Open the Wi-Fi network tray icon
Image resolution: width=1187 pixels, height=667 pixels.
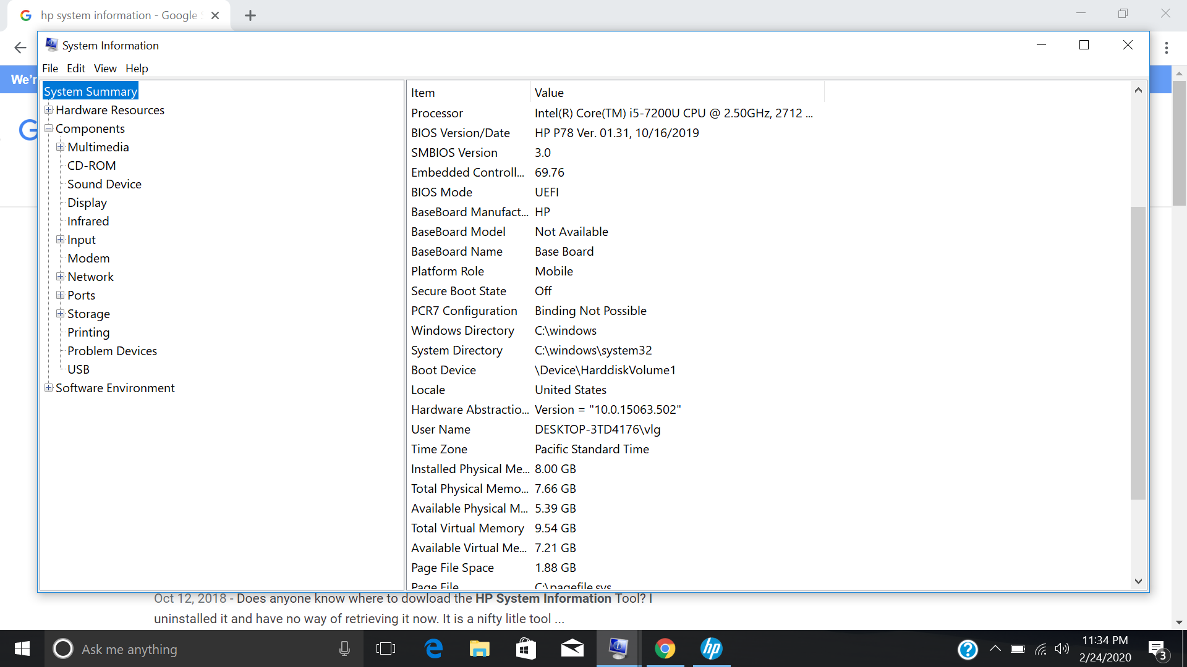click(x=1041, y=649)
